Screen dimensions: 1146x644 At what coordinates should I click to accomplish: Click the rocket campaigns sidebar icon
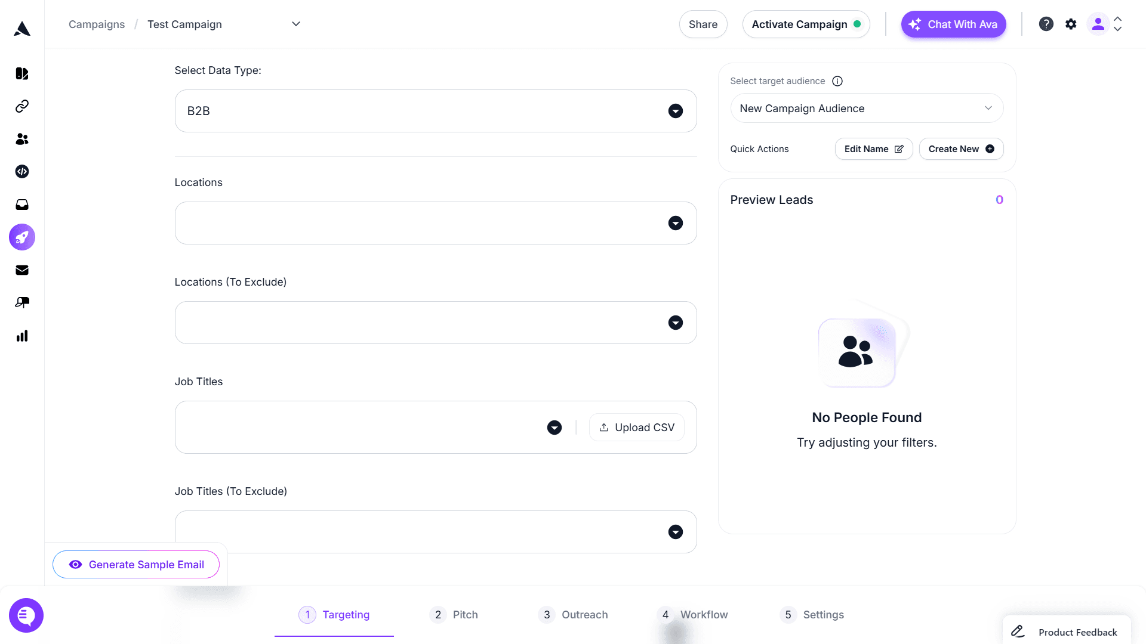pyautogui.click(x=22, y=237)
